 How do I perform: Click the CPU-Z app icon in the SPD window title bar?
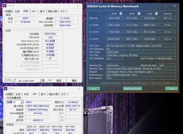click(x=6, y=89)
